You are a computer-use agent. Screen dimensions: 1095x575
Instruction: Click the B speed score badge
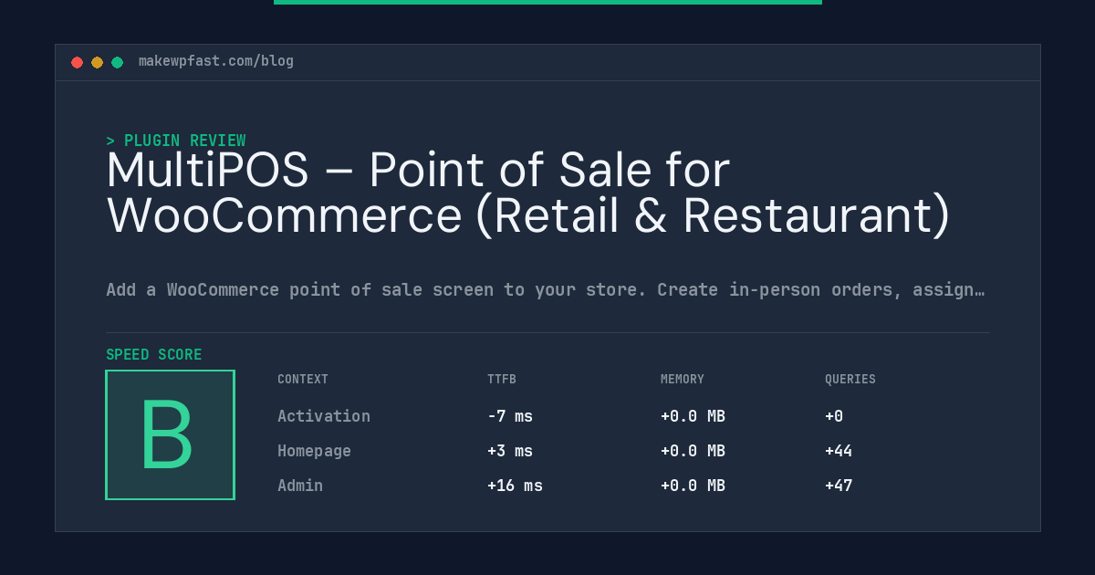click(171, 434)
